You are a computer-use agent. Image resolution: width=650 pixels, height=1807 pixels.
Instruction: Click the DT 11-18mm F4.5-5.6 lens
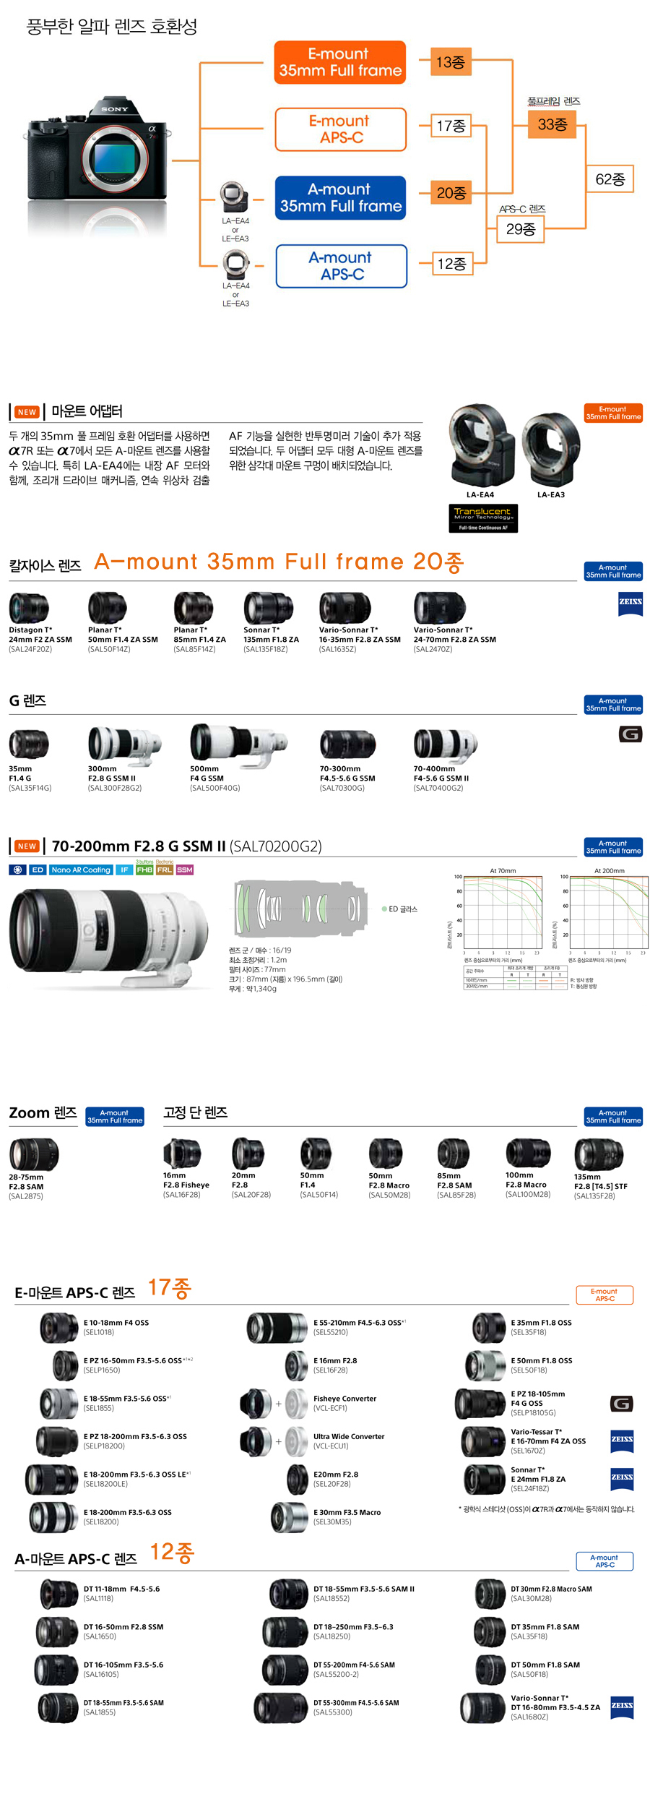click(58, 1593)
